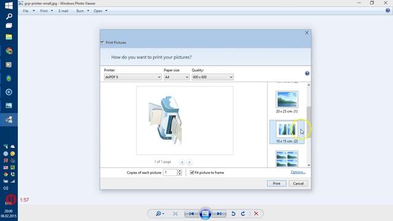Click the actual size fit icon
The image size is (393, 221).
(x=175, y=214)
